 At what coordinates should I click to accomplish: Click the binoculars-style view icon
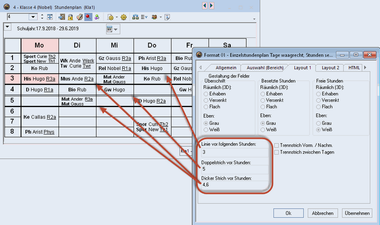pyautogui.click(x=136, y=17)
